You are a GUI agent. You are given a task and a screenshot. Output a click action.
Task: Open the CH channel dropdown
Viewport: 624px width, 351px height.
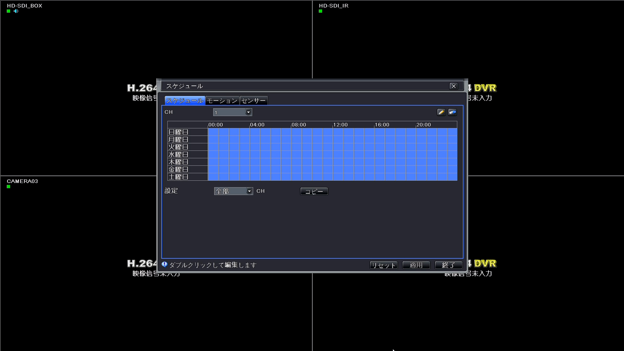tap(232, 112)
